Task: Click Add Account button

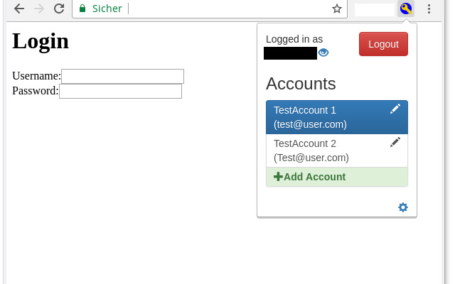Action: pos(336,177)
